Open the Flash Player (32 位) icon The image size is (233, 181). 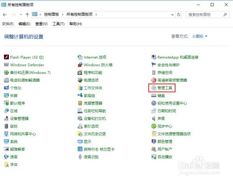point(7,57)
